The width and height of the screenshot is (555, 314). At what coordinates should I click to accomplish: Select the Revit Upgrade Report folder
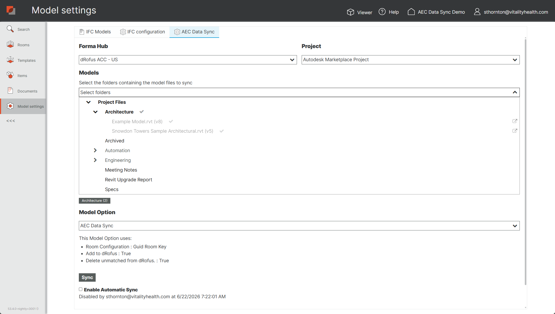129,180
